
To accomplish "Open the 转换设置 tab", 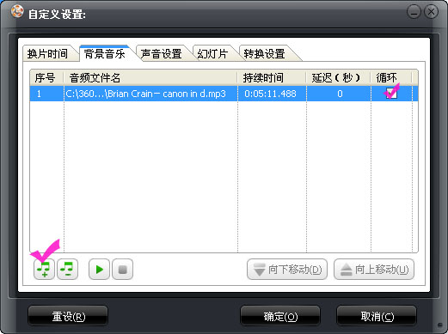I will point(264,53).
